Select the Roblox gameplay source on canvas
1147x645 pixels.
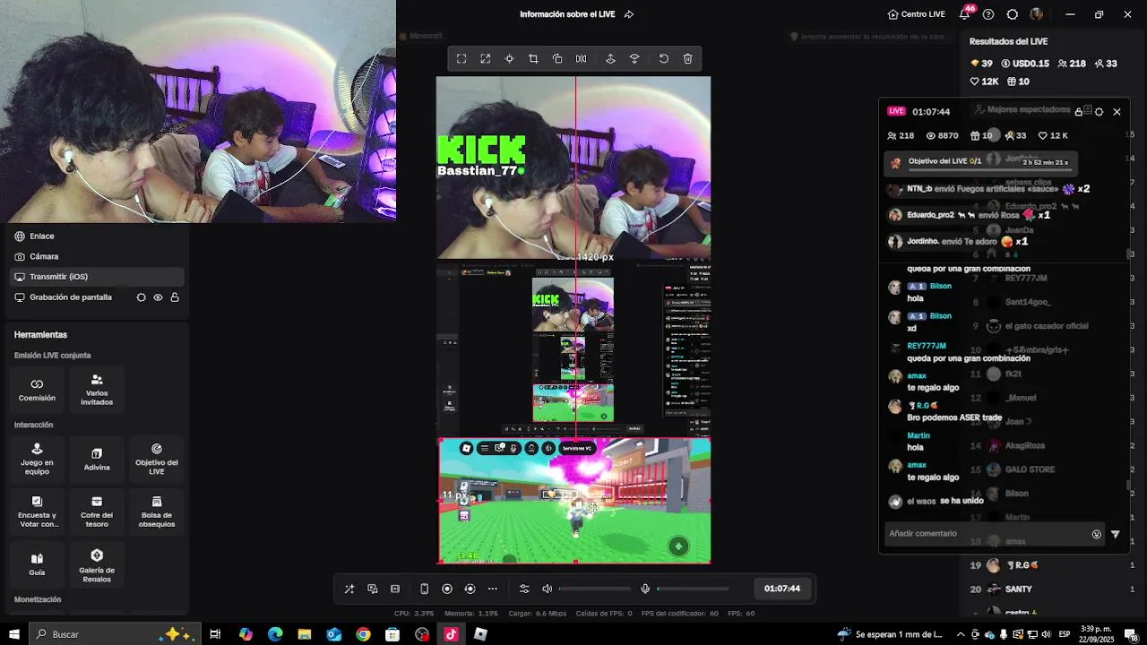tap(574, 501)
